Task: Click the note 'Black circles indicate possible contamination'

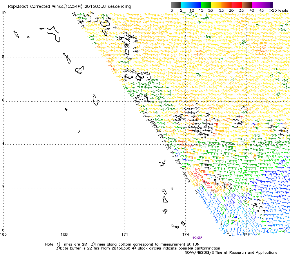Action: 179,248
